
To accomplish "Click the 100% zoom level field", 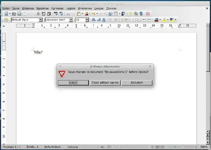I will [204, 147].
